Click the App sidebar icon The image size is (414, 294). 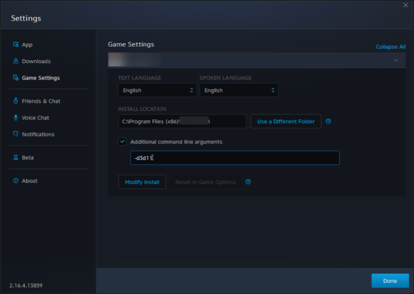tap(16, 44)
